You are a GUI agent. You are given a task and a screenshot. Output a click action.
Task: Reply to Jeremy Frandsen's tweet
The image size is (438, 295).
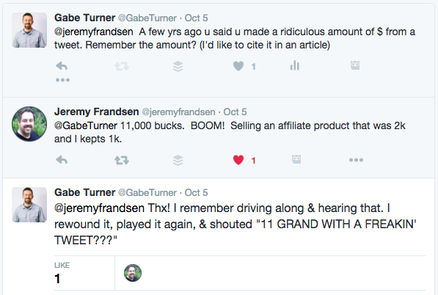point(62,160)
